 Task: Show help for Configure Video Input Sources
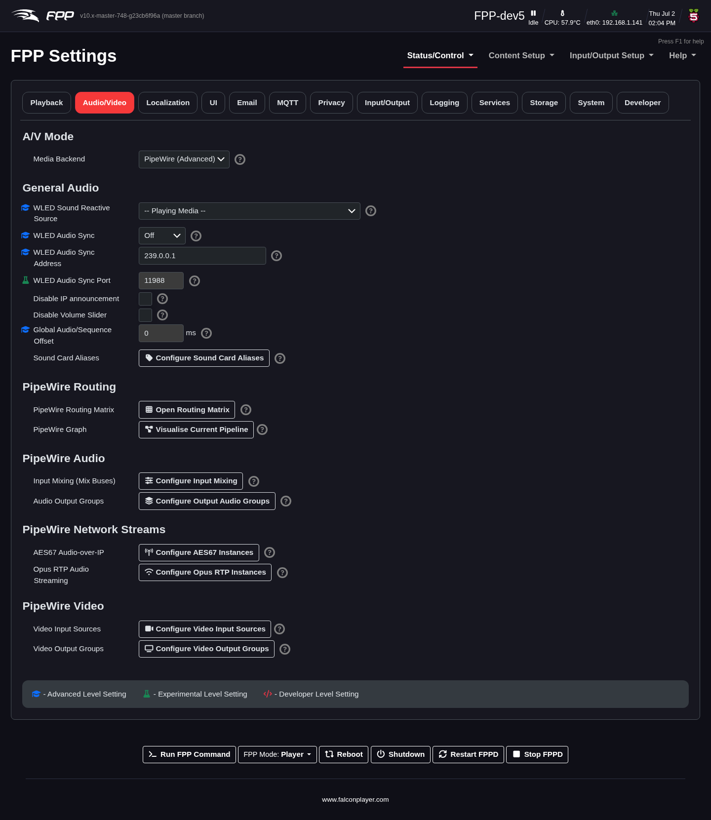click(x=279, y=629)
